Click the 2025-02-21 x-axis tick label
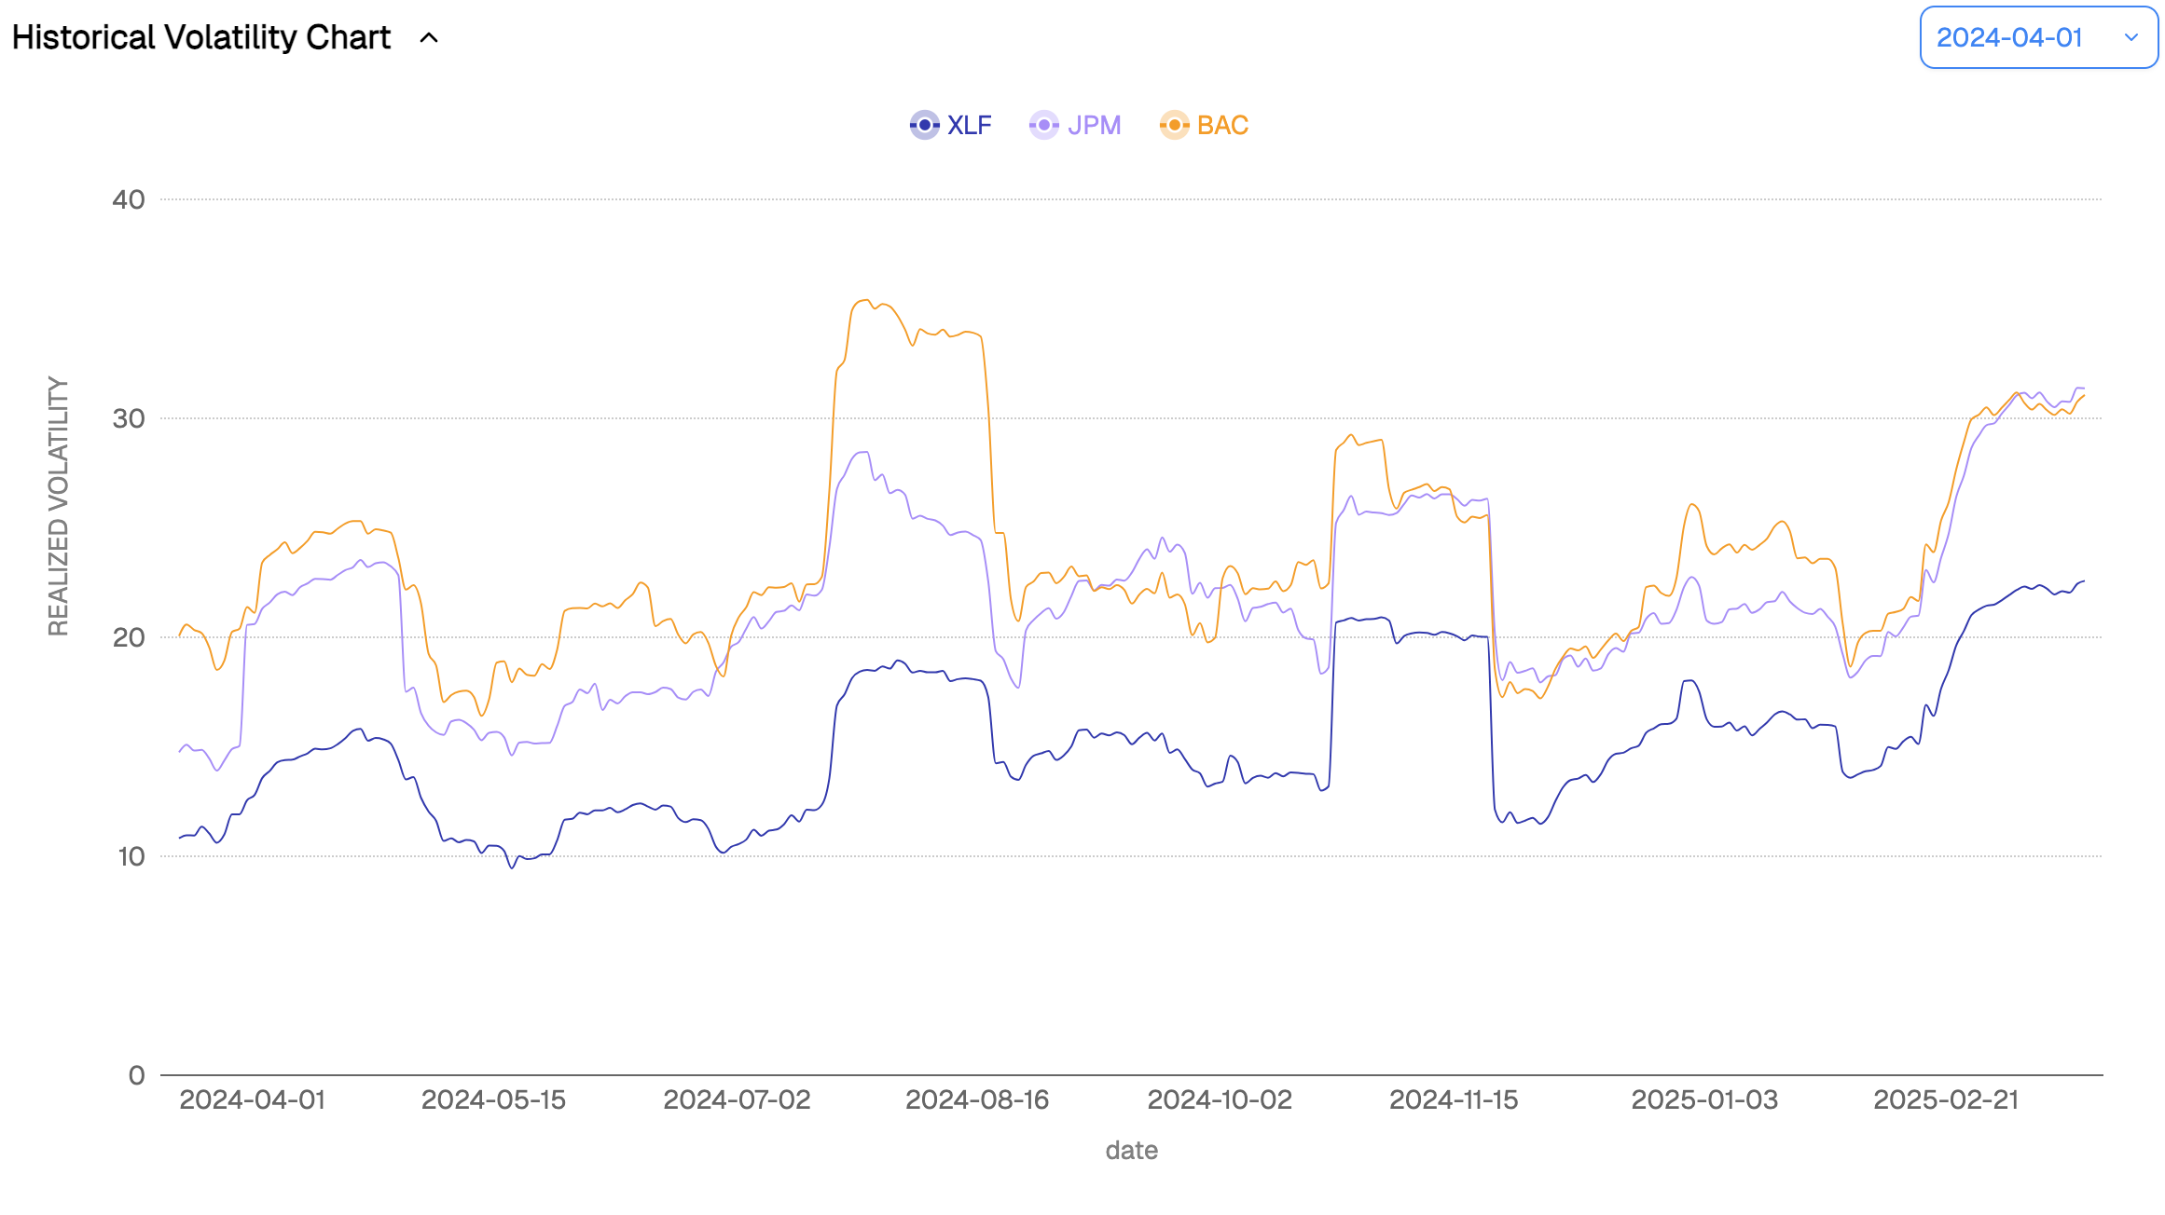 pyautogui.click(x=1946, y=1100)
